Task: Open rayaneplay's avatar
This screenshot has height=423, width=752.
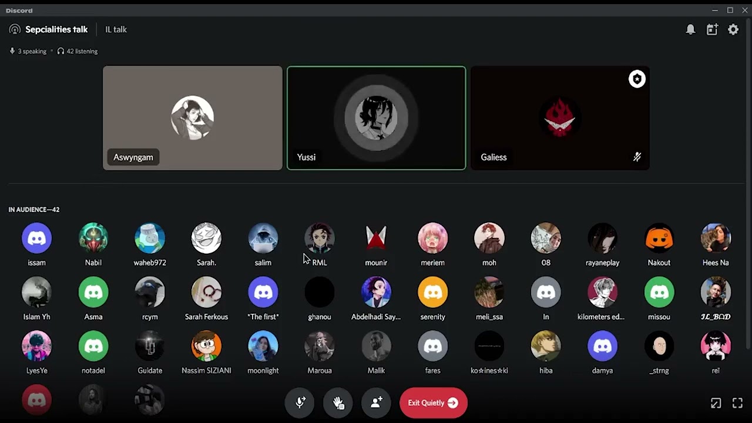Action: (x=603, y=238)
